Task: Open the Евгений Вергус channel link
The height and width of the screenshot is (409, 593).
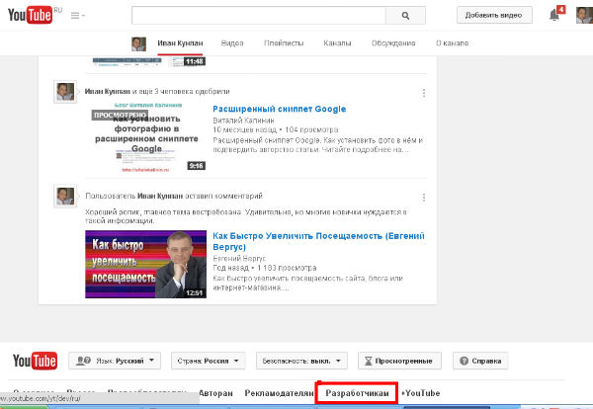Action: click(239, 259)
